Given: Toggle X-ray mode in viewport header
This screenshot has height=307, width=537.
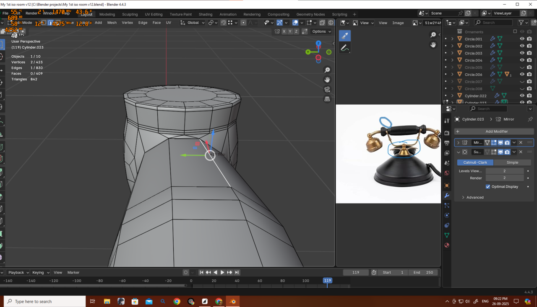Looking at the screenshot, I should click(322, 23).
